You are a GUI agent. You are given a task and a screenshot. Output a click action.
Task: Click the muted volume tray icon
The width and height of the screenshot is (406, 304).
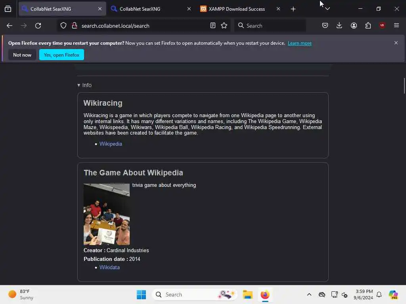pyautogui.click(x=345, y=294)
